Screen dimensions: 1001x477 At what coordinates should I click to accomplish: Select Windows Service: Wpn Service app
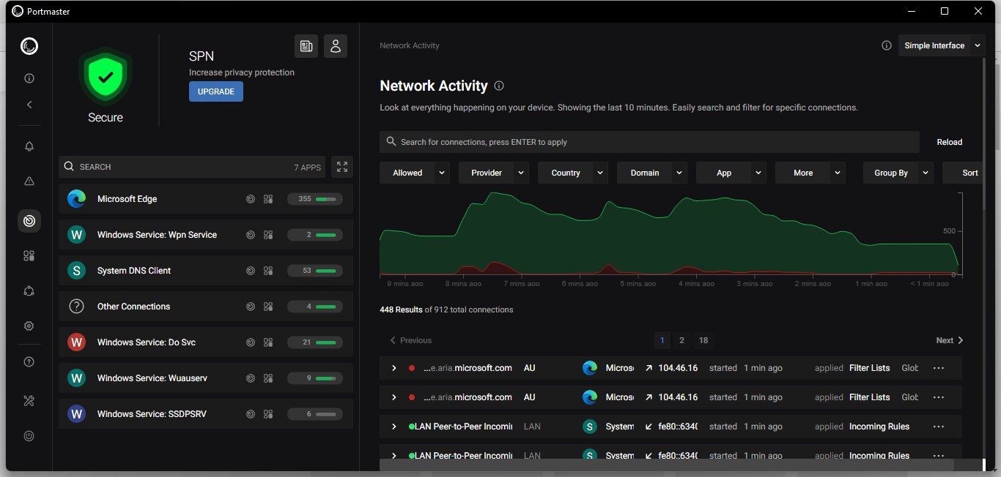[206, 235]
